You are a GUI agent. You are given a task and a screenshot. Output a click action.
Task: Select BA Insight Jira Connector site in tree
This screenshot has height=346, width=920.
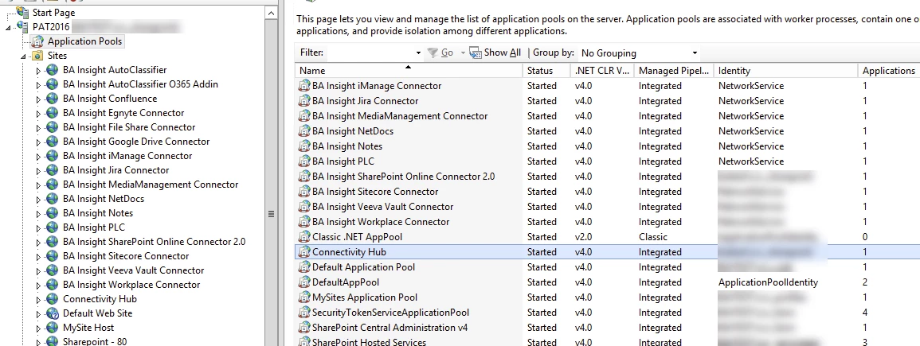(115, 170)
